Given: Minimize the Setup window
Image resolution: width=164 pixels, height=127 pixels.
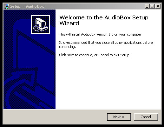Looking at the screenshot, I should 147,6.
